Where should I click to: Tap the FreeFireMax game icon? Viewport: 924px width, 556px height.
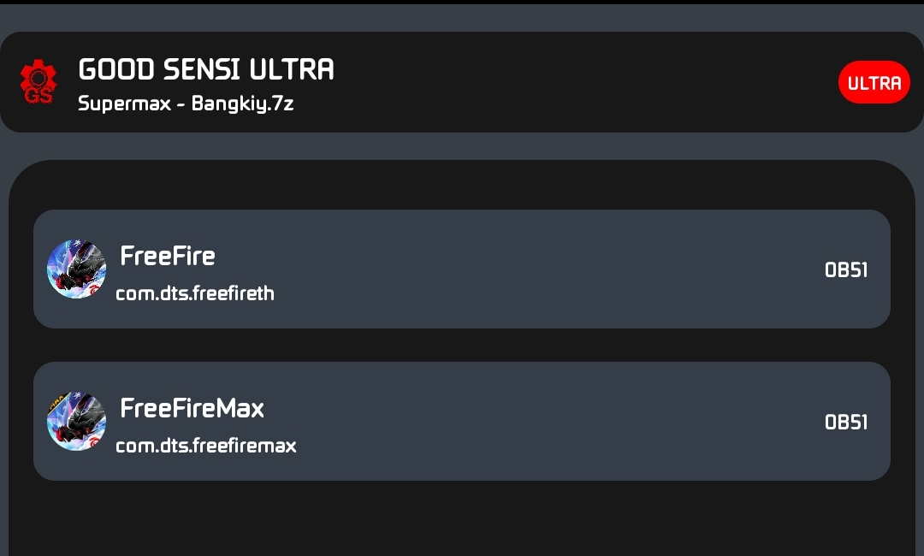76,422
